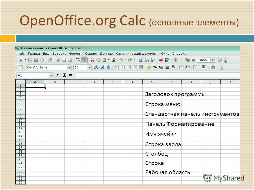Toggle the Show Draw Functions icon
Viewport: 254px width, 190px height.
(x=167, y=60)
